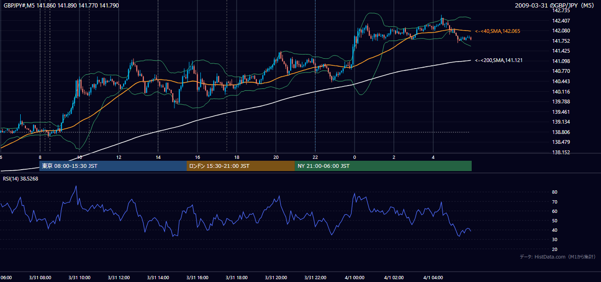This screenshot has height=282, width=601.
Task: Select the 東京 08:00-15:30 JST session bar
Action: (x=113, y=166)
